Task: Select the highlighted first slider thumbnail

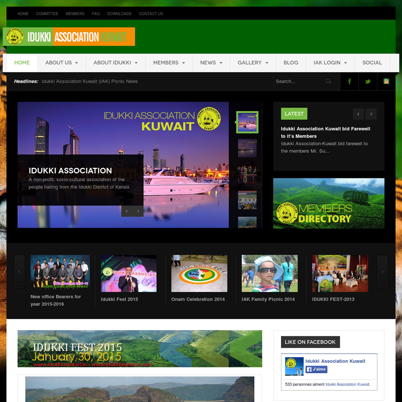Action: 247,122
